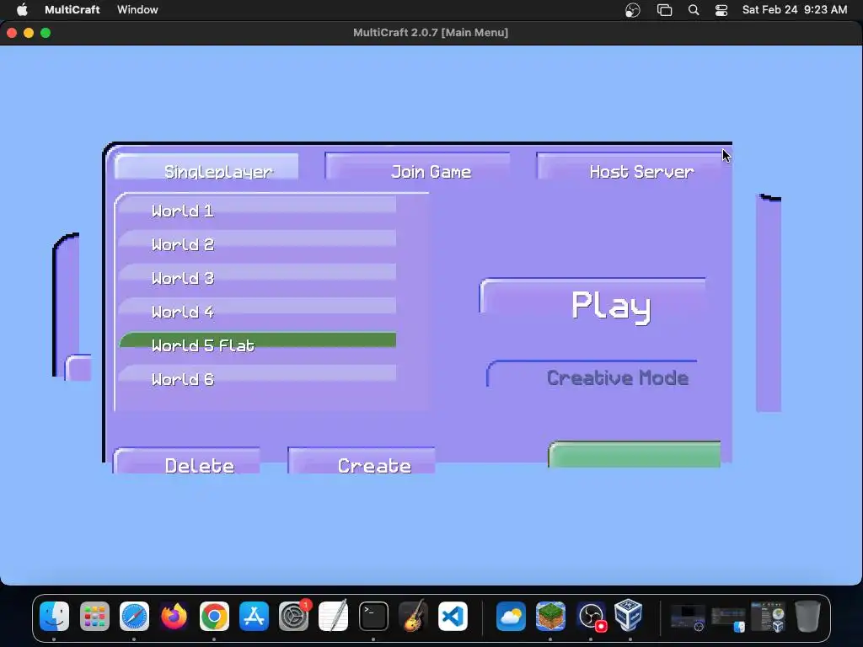863x647 pixels.
Task: Switch to the Join Game tab
Action: click(417, 167)
